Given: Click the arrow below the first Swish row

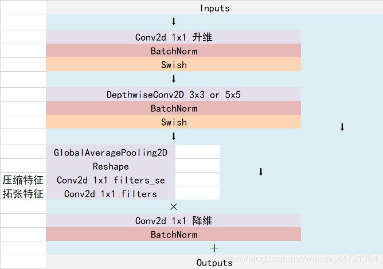Looking at the screenshot, I should click(174, 79).
